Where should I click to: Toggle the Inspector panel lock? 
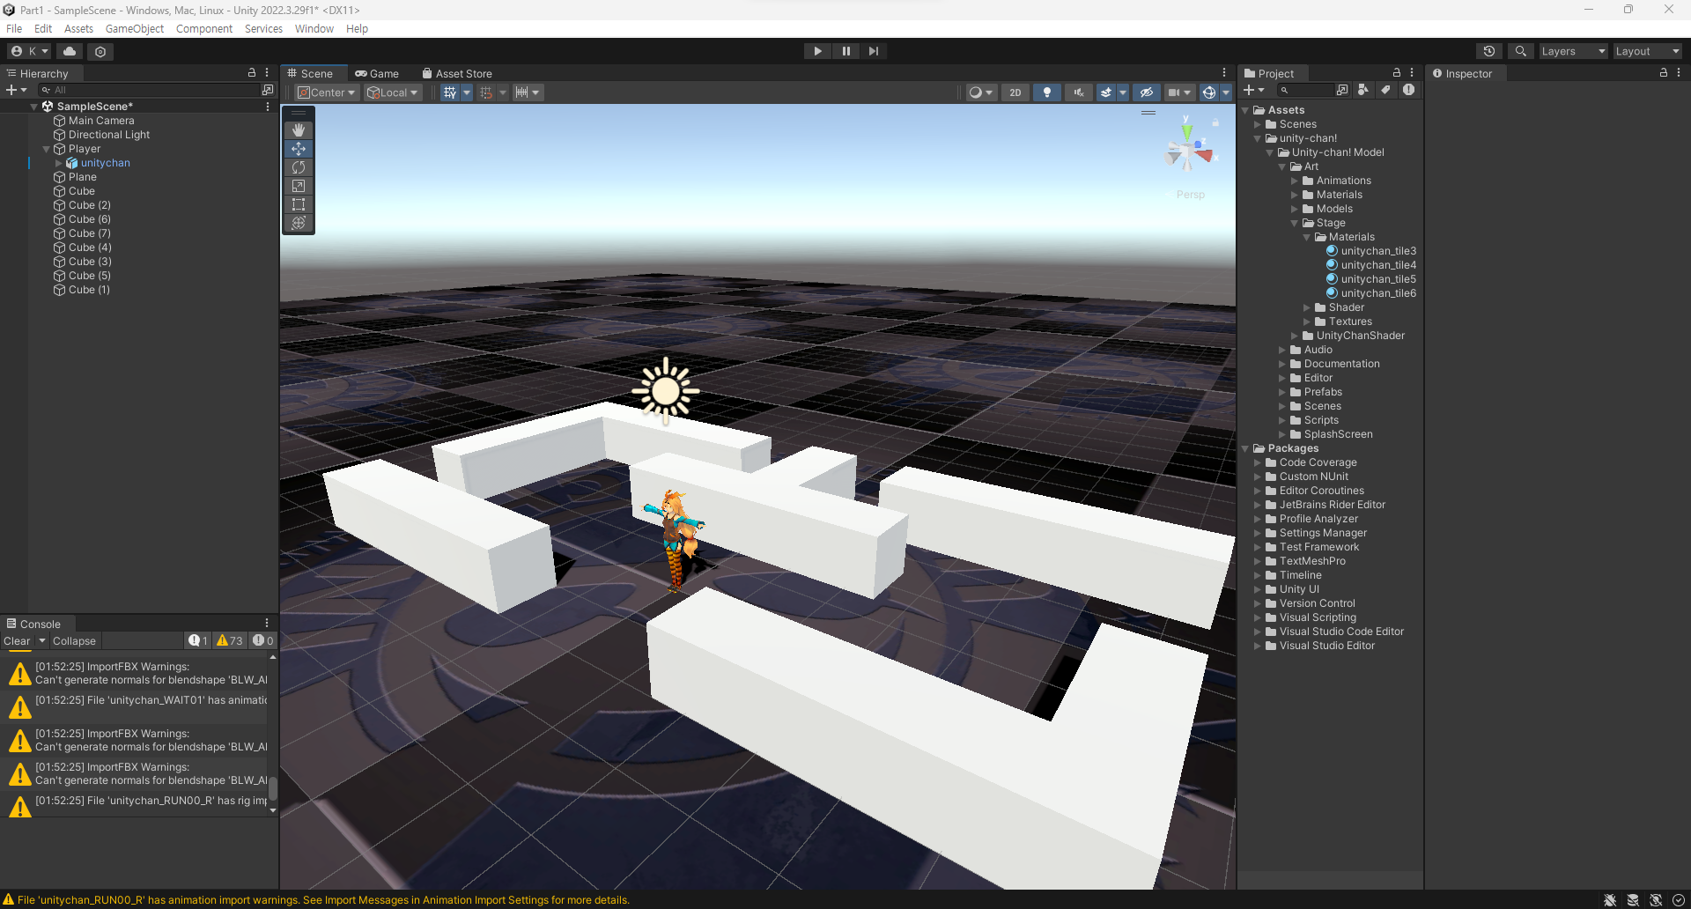click(1664, 73)
